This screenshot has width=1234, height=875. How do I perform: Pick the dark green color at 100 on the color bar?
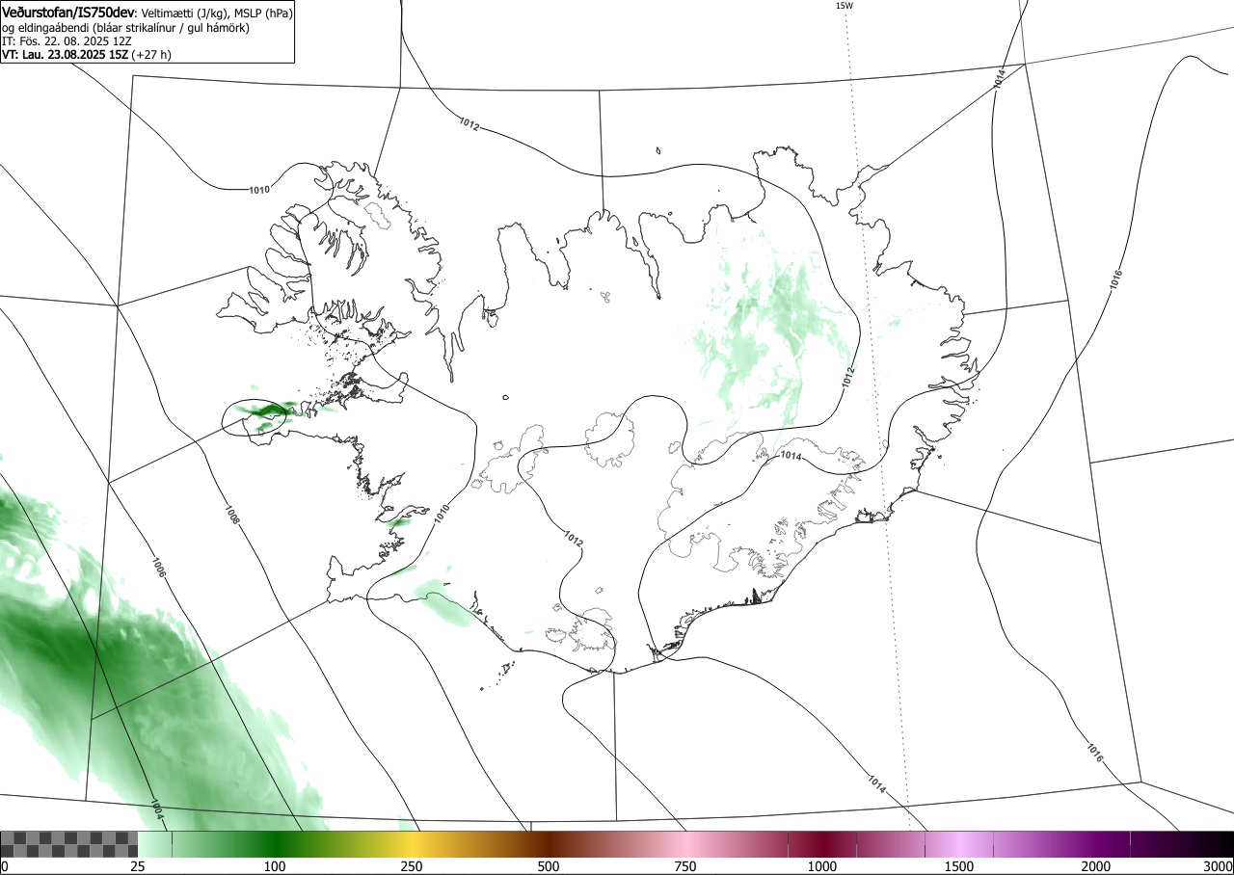click(275, 844)
